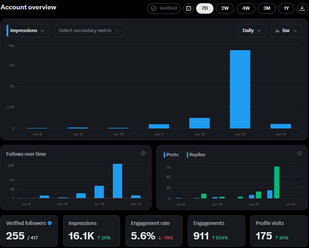Open the calendar date picker
This screenshot has width=309, height=248.
[189, 8]
